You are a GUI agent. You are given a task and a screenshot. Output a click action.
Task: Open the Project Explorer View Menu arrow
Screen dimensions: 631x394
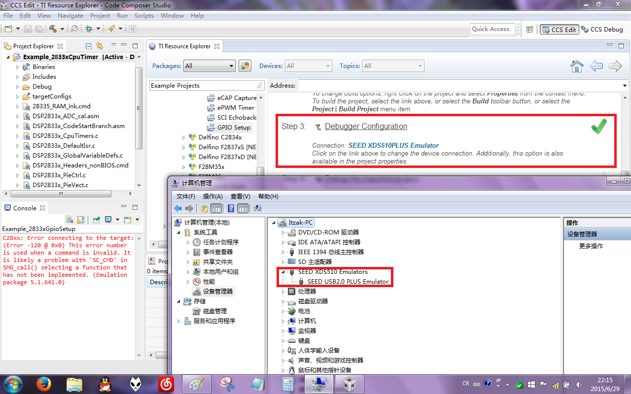point(114,46)
